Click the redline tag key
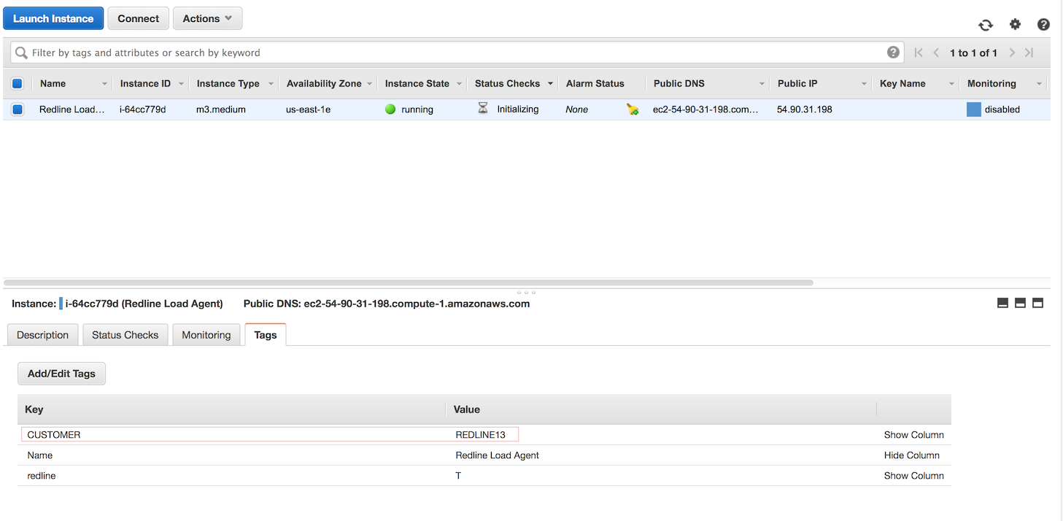1063x521 pixels. coord(42,476)
